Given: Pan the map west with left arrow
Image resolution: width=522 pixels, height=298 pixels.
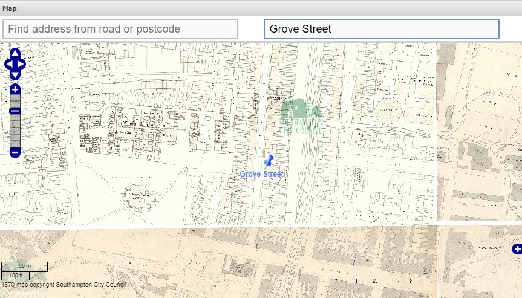Looking at the screenshot, I should 8,63.
